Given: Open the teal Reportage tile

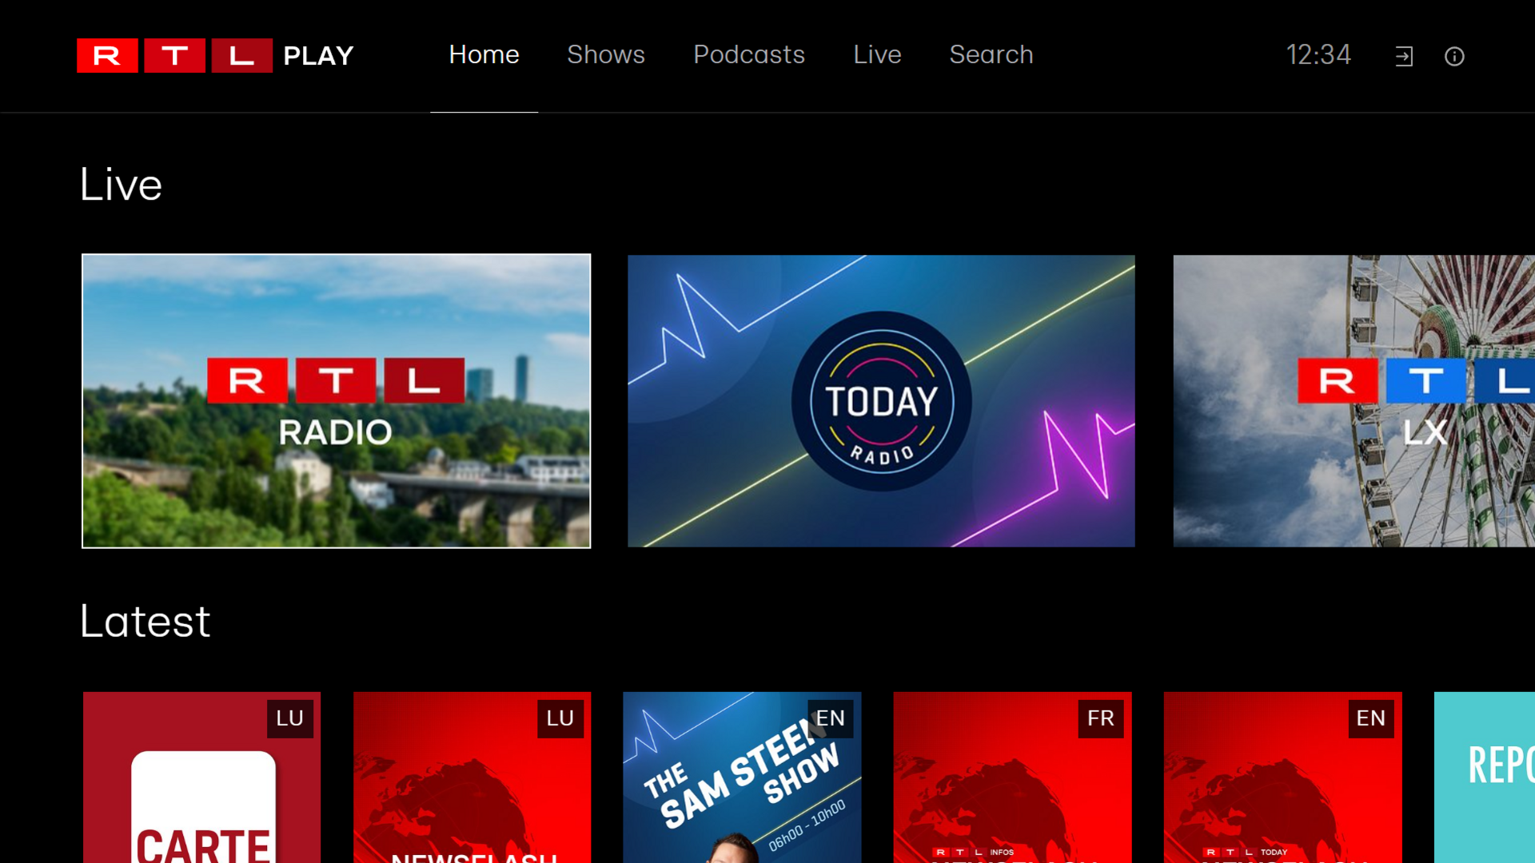Looking at the screenshot, I should pos(1485,777).
